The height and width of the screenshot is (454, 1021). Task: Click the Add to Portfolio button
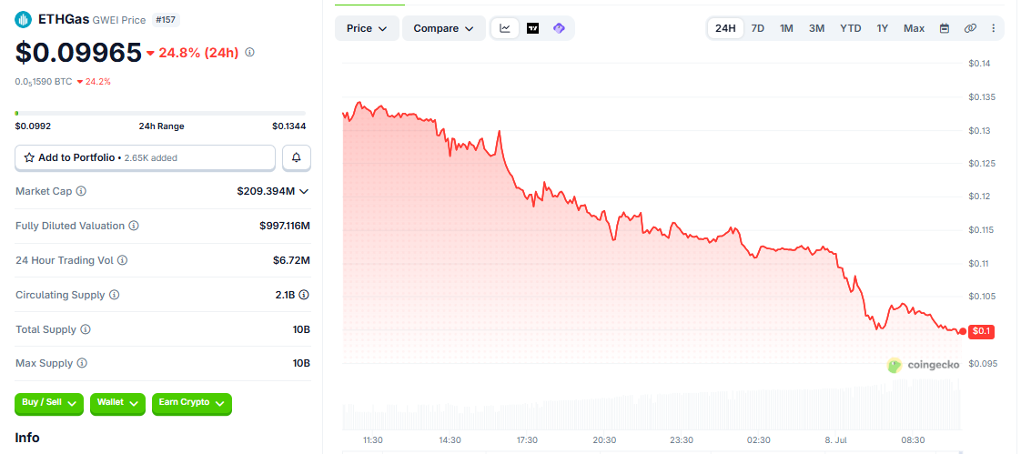[146, 157]
